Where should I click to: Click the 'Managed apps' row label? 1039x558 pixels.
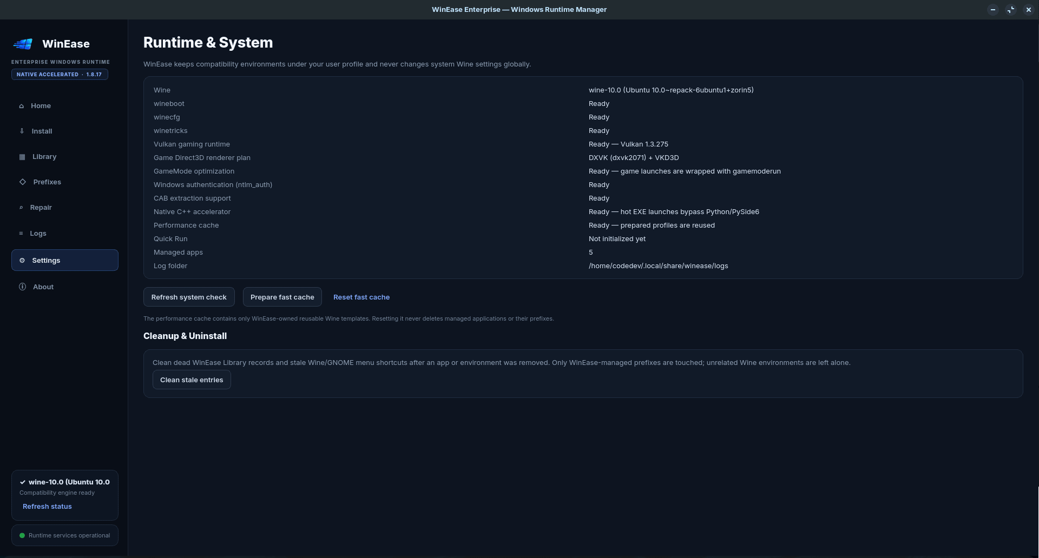tap(178, 253)
